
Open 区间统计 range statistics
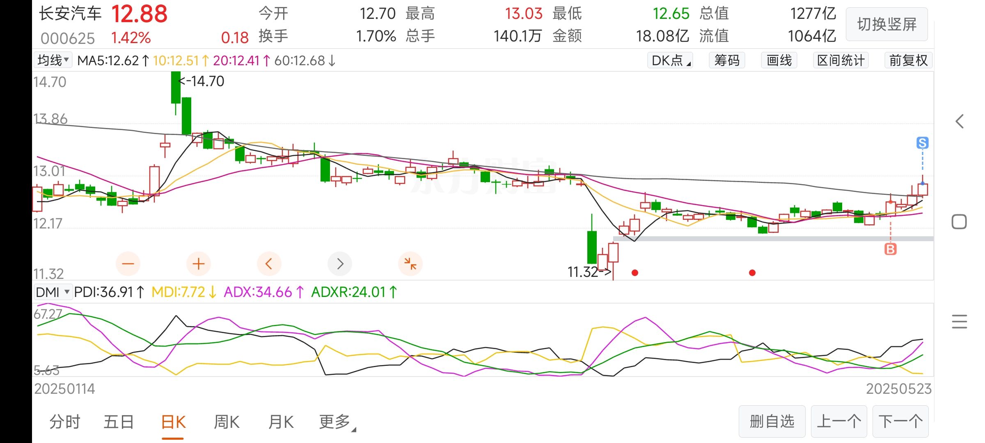[841, 61]
